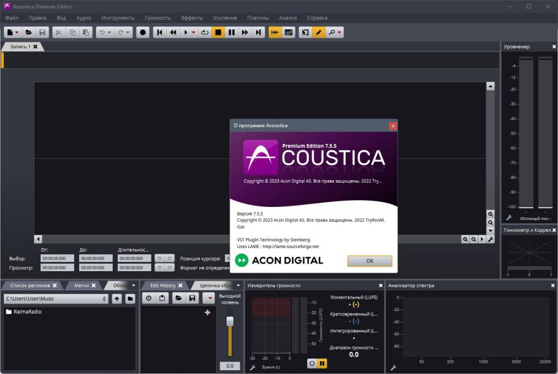The height and width of the screenshot is (374, 558).
Task: Copy selection with the toolbar copy icon
Action: pyautogui.click(x=72, y=32)
